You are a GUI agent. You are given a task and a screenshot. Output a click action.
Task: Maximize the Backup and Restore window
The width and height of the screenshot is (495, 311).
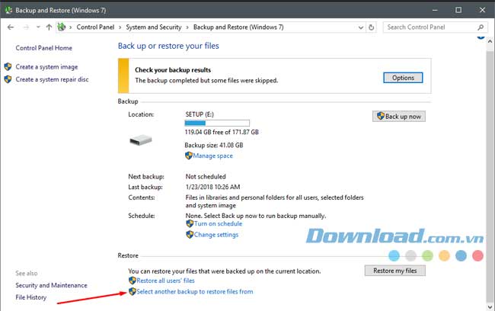pos(458,10)
